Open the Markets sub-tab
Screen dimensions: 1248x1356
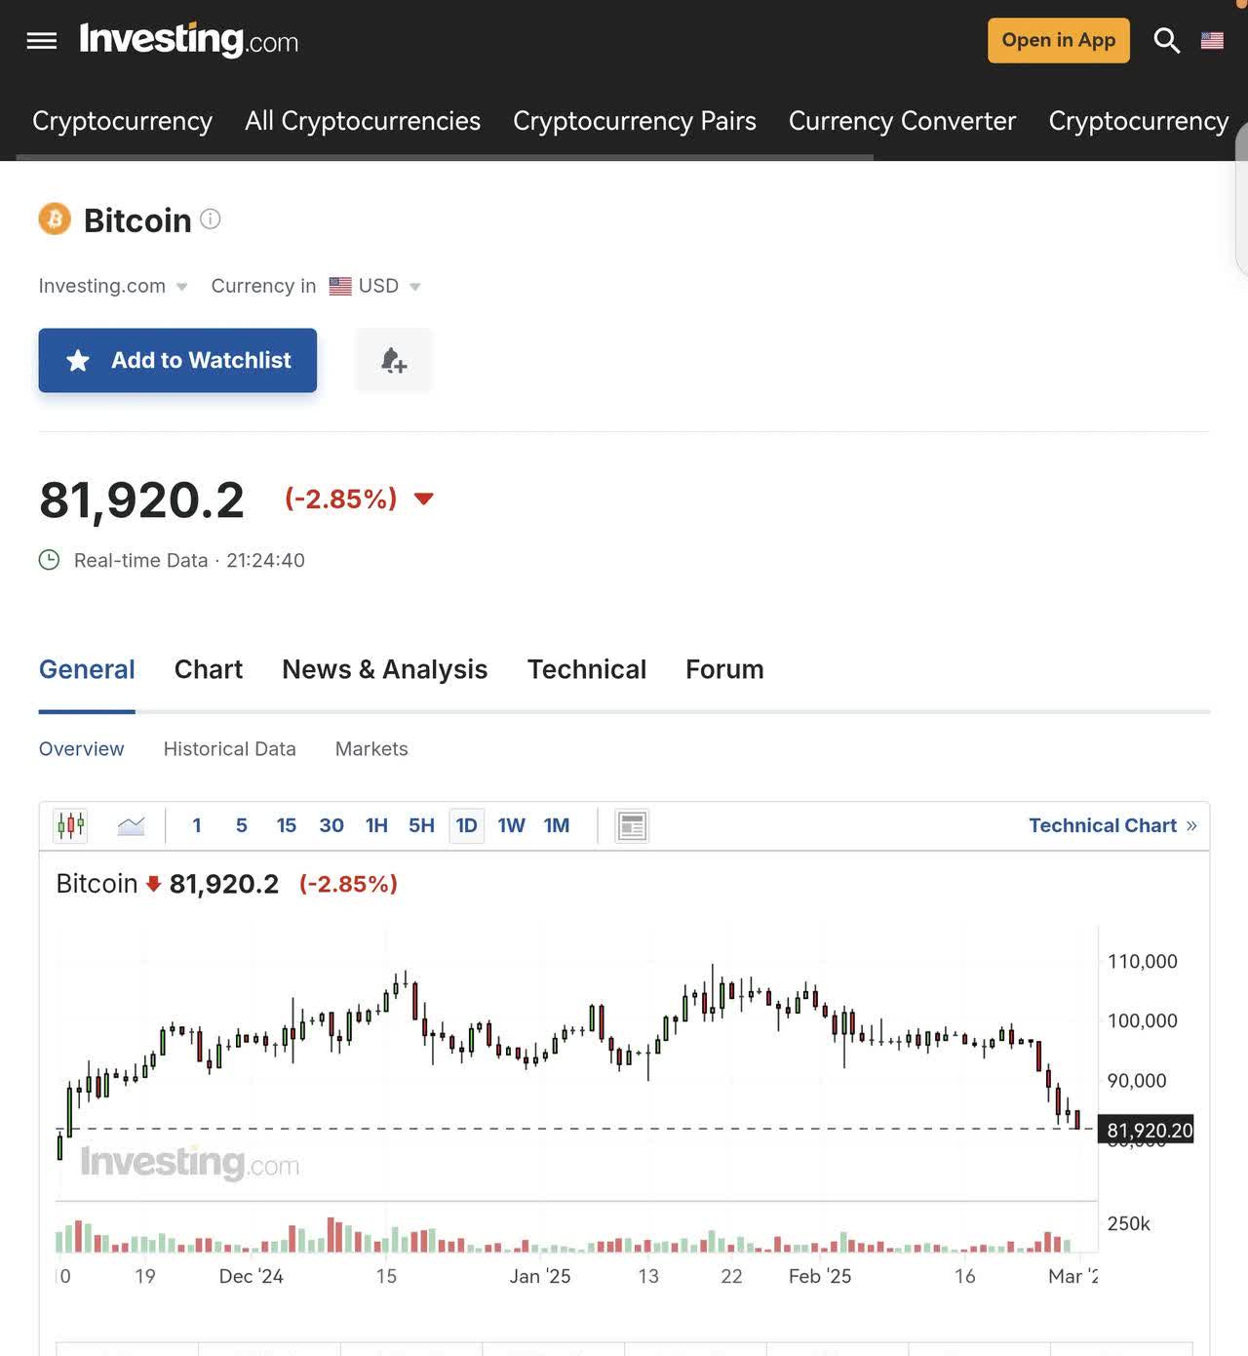coord(371,749)
